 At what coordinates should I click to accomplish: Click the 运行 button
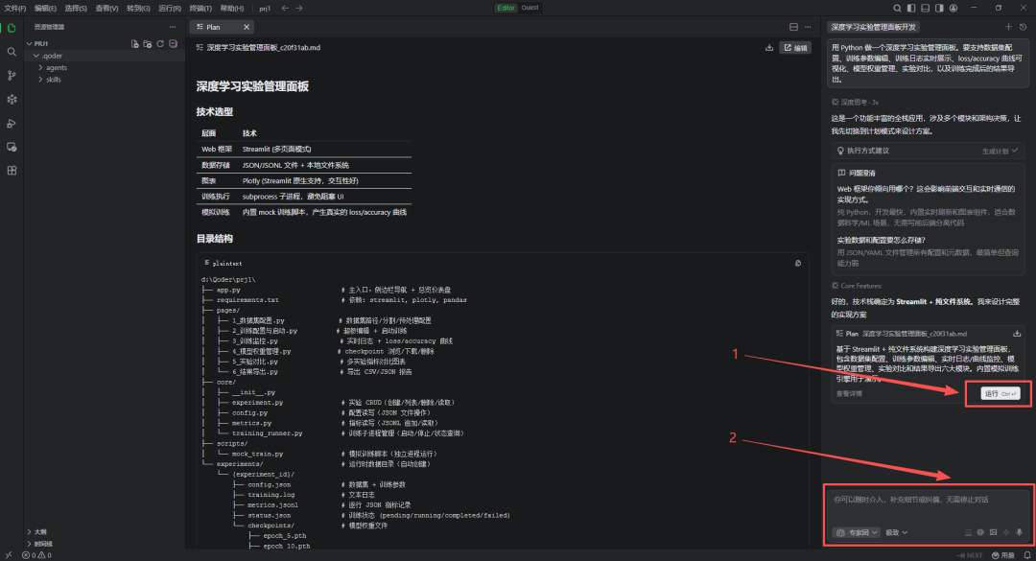[x=1000, y=393]
